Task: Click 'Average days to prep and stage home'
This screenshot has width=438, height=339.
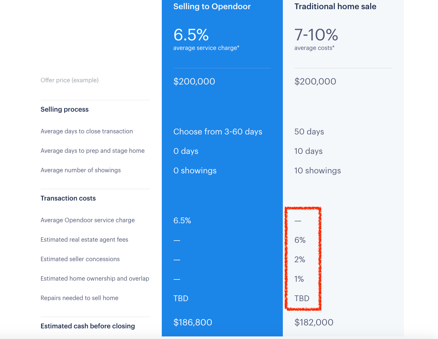Action: (92, 151)
